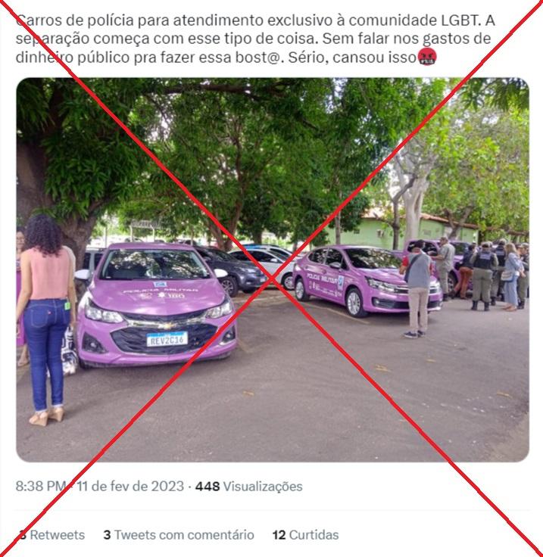Click the Chevrolet bowtie logo on front car
This screenshot has height=557, width=543.
(x=167, y=325)
